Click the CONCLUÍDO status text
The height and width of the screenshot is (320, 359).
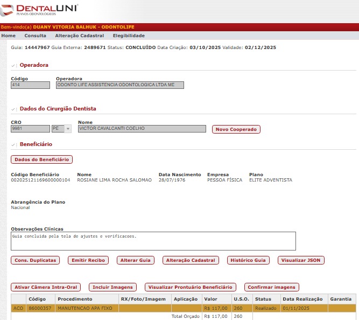point(140,48)
